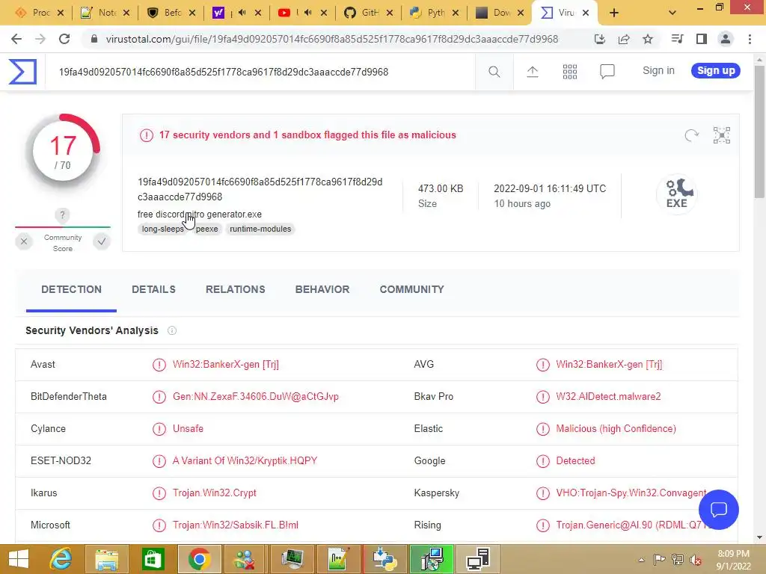Screen dimensions: 766x574
Task: Click the W32.AIDetect.malware2 result
Action: pos(608,396)
